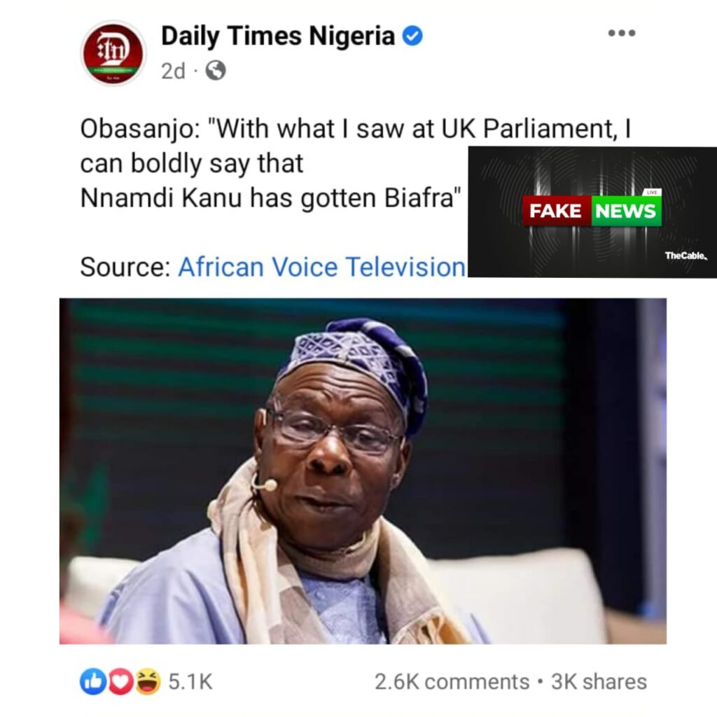Click the blue Like reaction icon
This screenshot has width=717, height=717.
92,681
